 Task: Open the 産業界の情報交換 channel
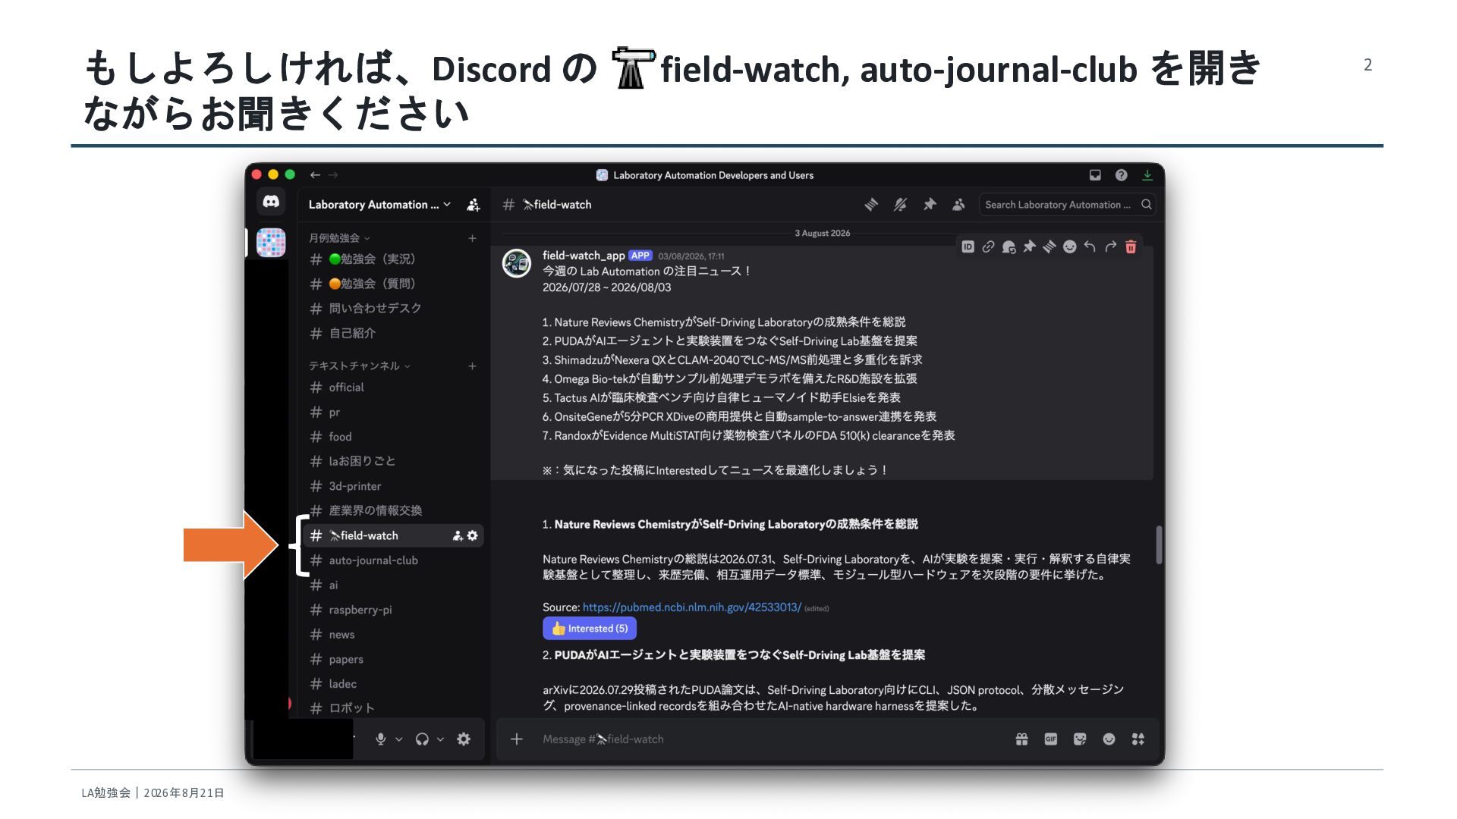point(392,510)
